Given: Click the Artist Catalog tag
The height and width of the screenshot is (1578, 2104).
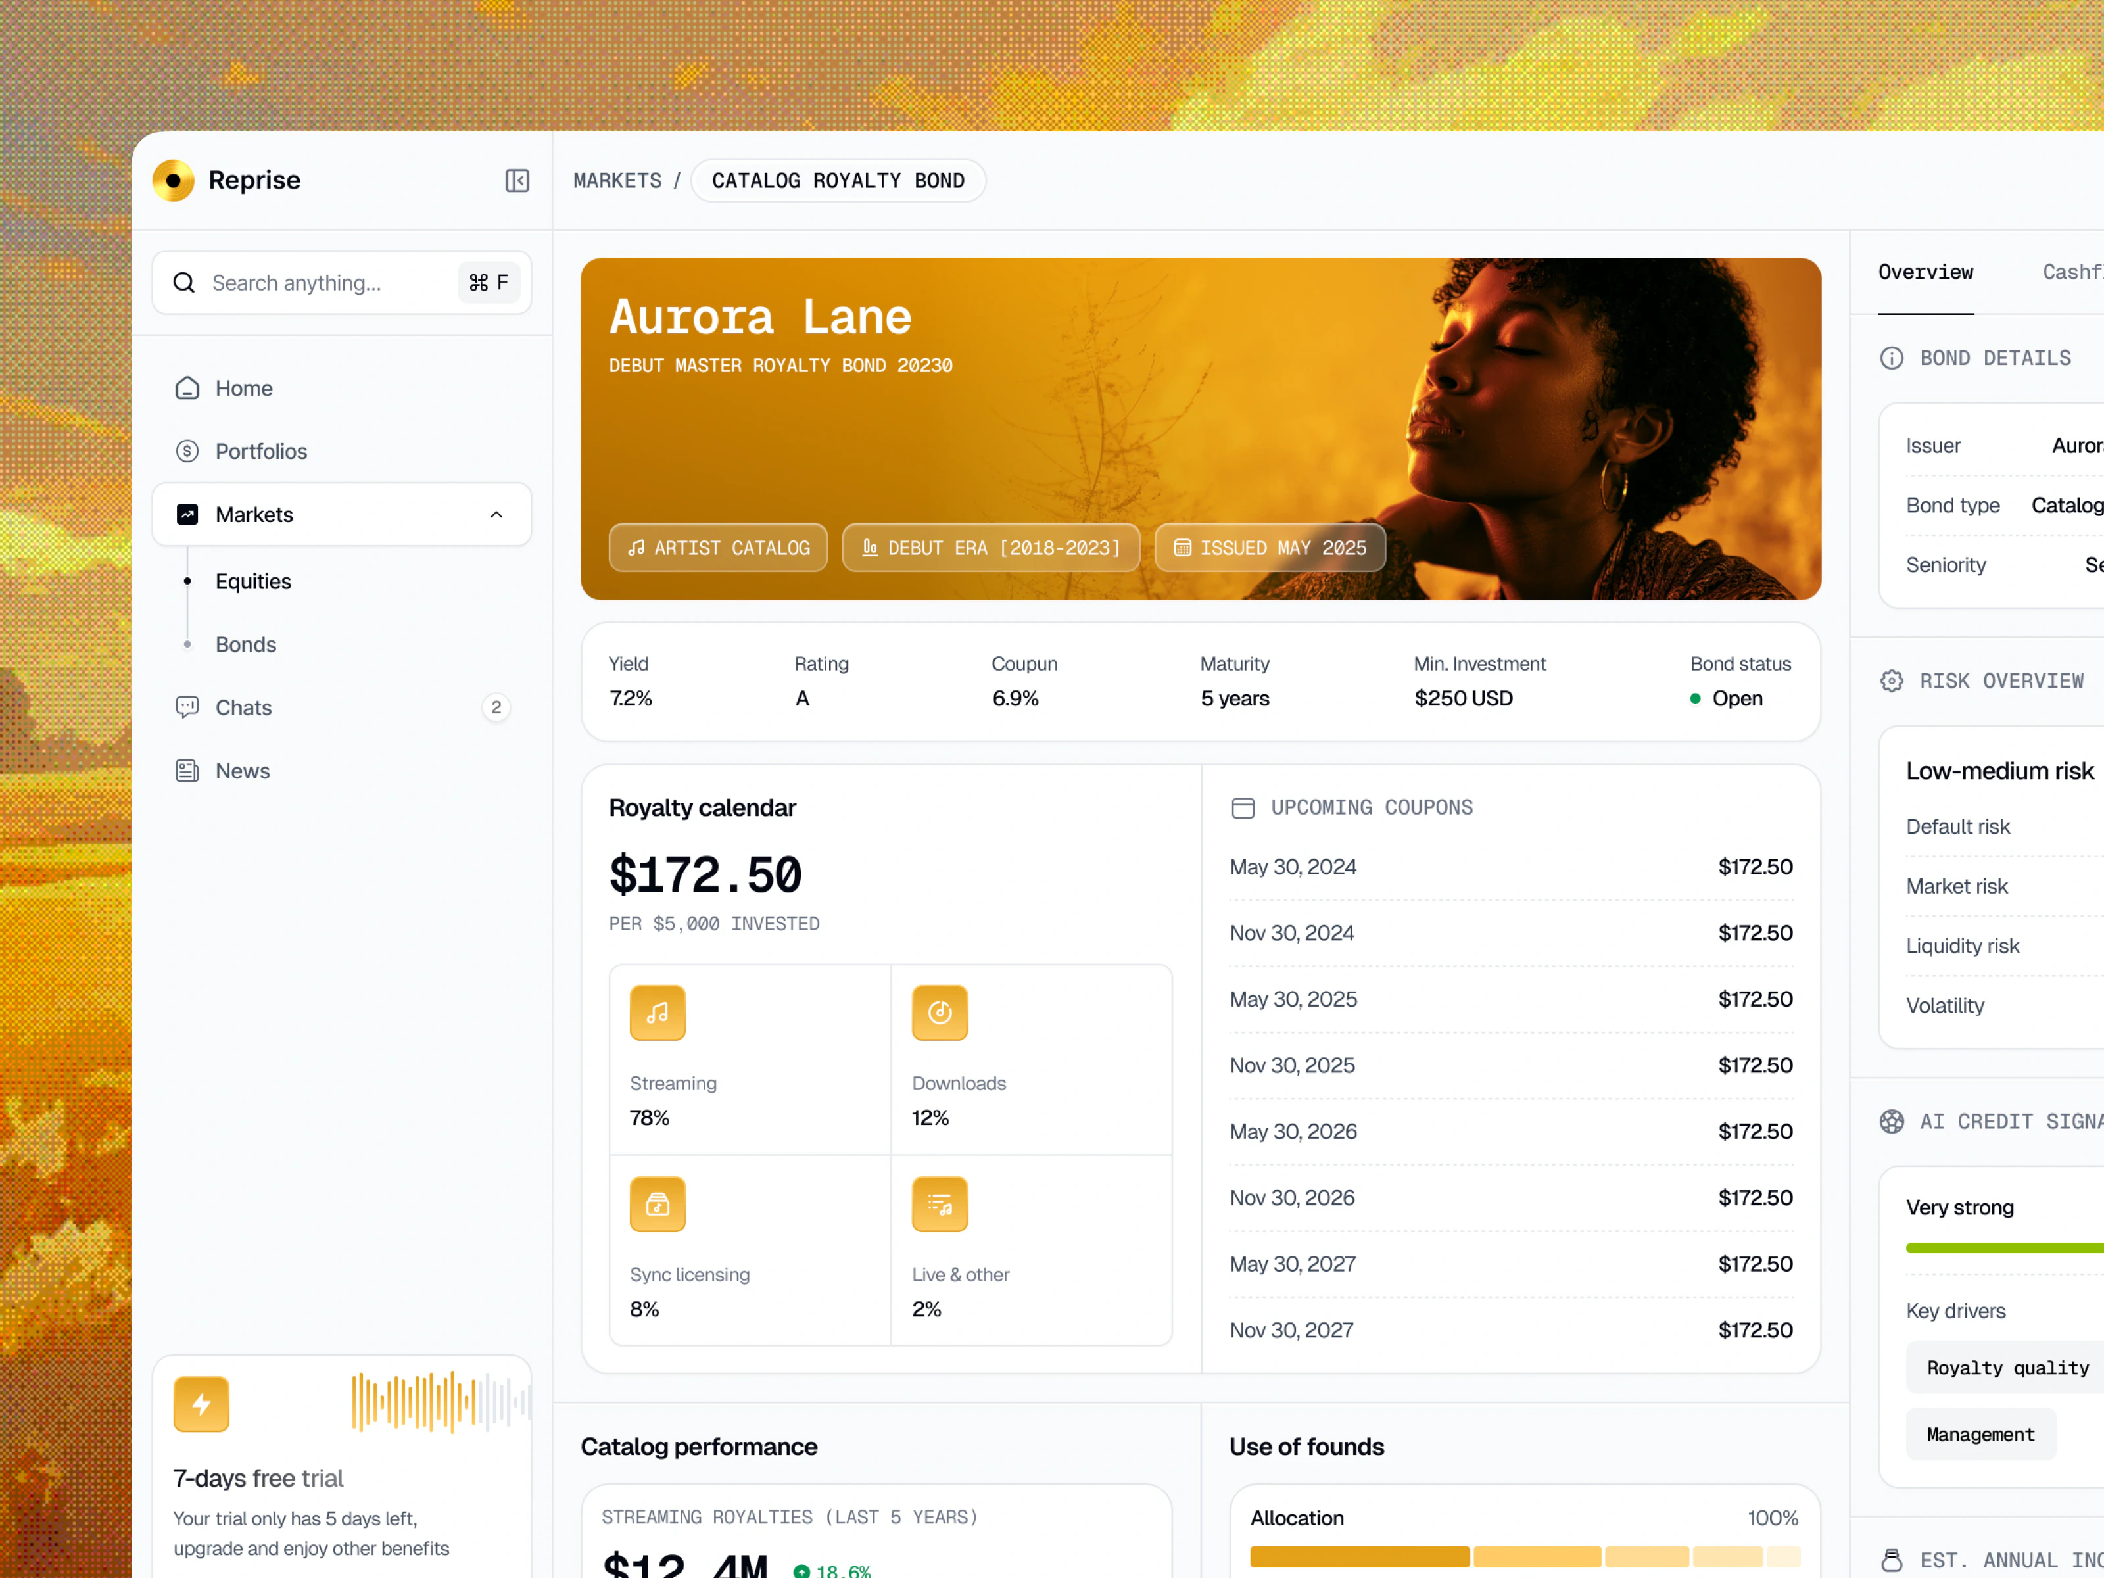Looking at the screenshot, I should pyautogui.click(x=718, y=548).
